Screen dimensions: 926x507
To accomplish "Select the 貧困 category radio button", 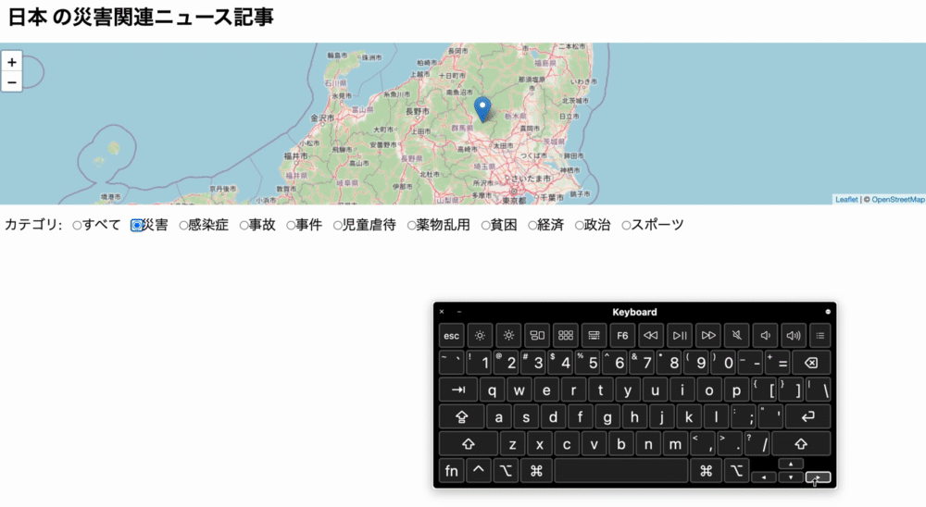I will click(x=485, y=226).
